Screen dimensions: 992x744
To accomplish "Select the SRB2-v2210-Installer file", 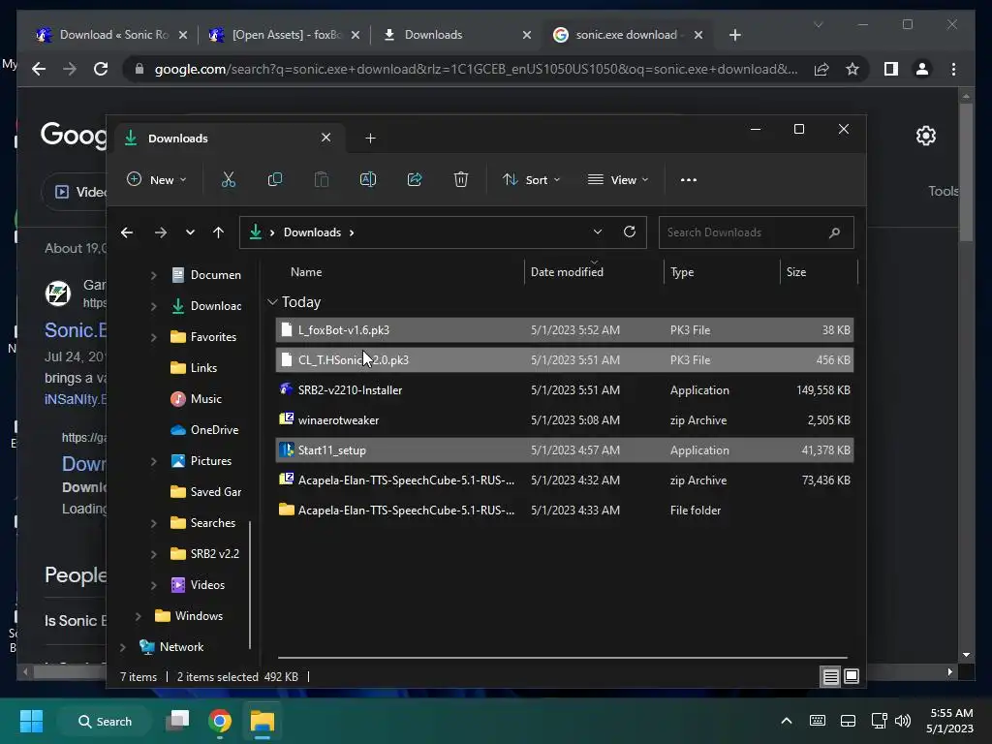I will 565,390.
